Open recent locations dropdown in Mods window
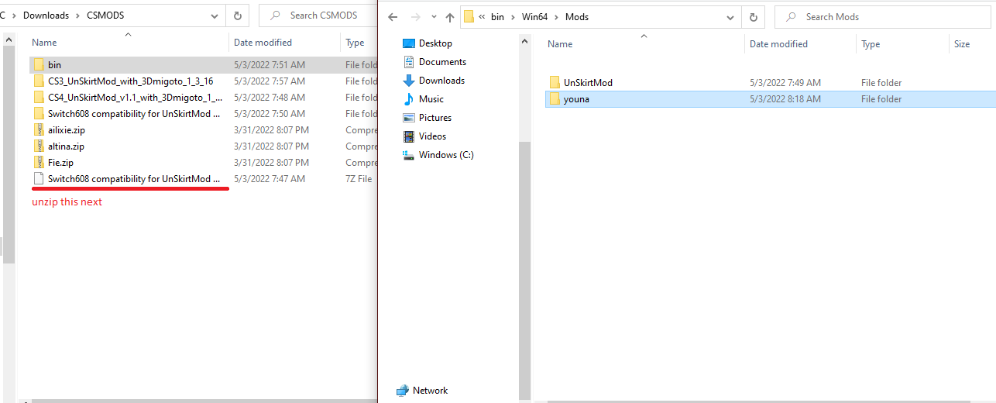 coord(432,17)
